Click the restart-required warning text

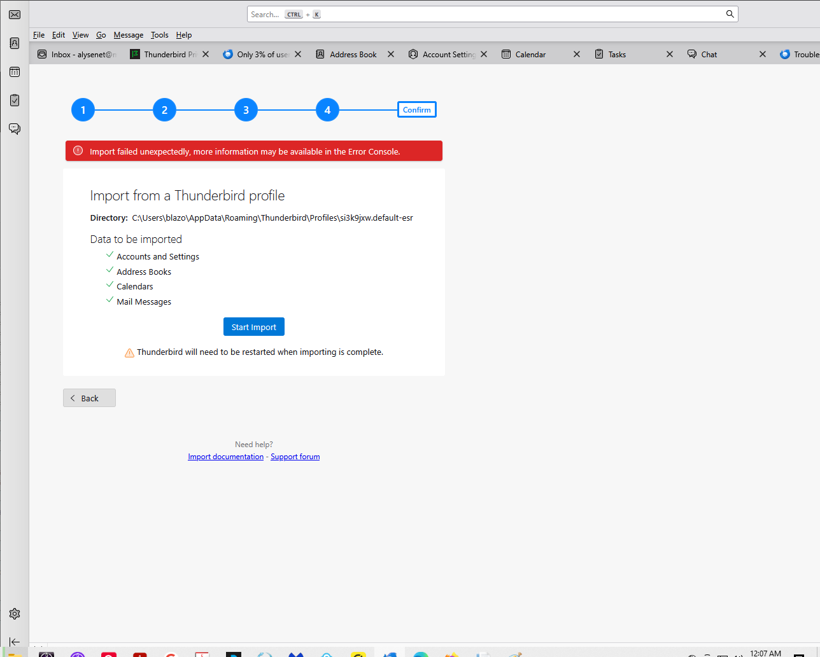[260, 352]
